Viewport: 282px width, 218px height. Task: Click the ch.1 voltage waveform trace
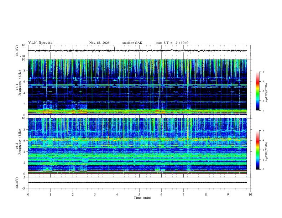[x=137, y=51]
